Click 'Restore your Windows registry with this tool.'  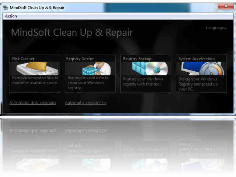click(143, 81)
